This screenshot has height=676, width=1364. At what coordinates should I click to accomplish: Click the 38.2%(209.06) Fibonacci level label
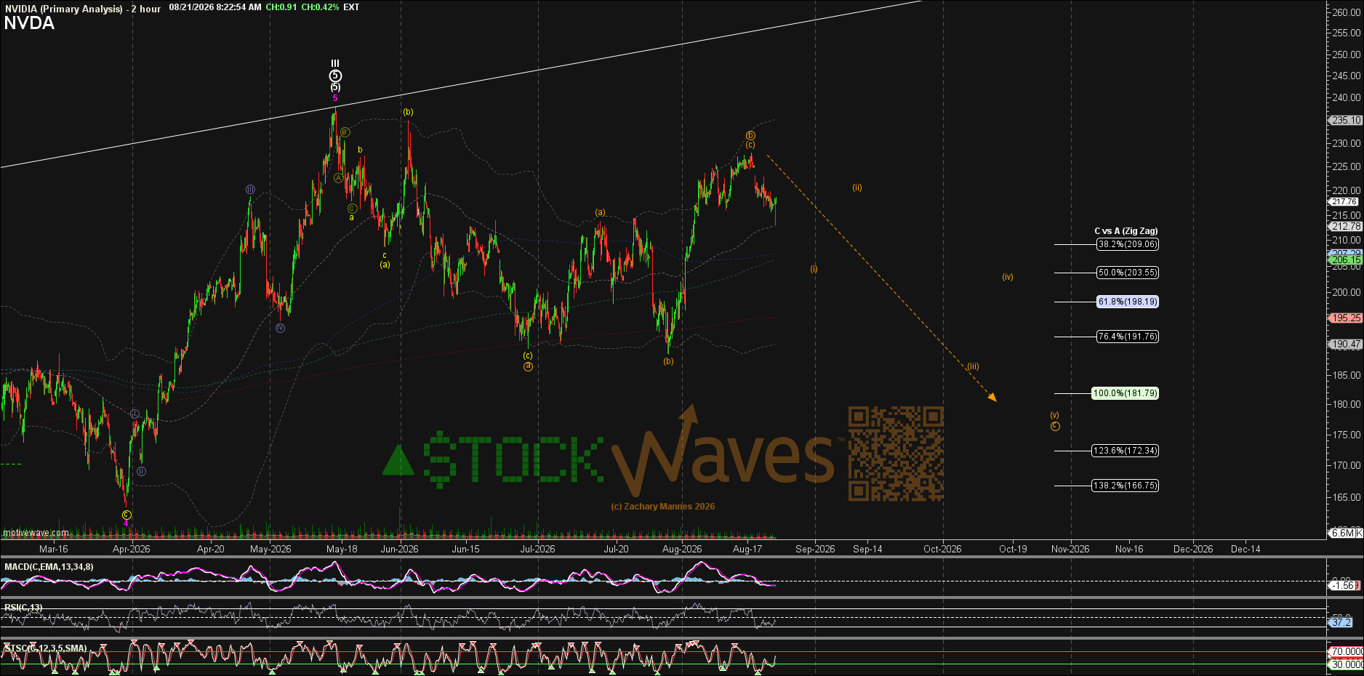pos(1128,244)
